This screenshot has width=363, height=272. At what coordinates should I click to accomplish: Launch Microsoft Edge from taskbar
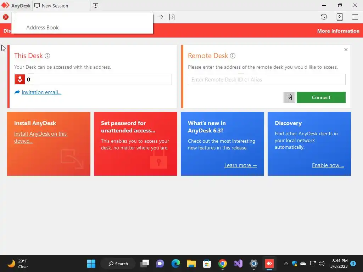click(176, 263)
